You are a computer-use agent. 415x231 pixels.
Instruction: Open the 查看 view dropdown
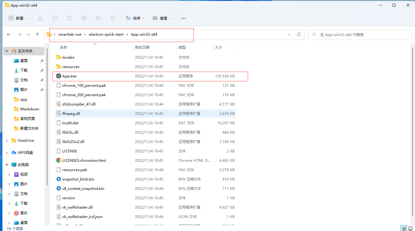coord(162,18)
